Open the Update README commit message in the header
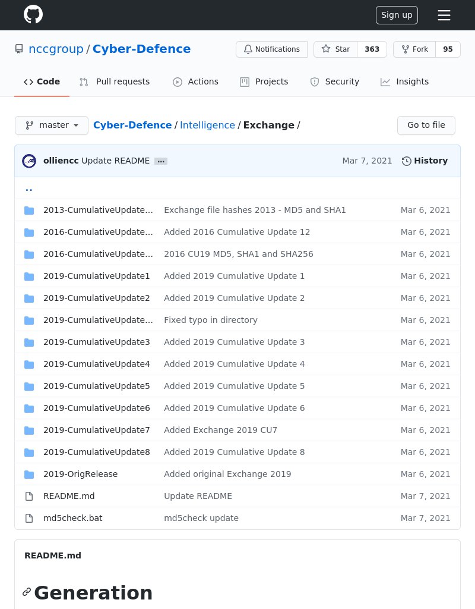Viewport: 475px width, 609px height. (116, 161)
